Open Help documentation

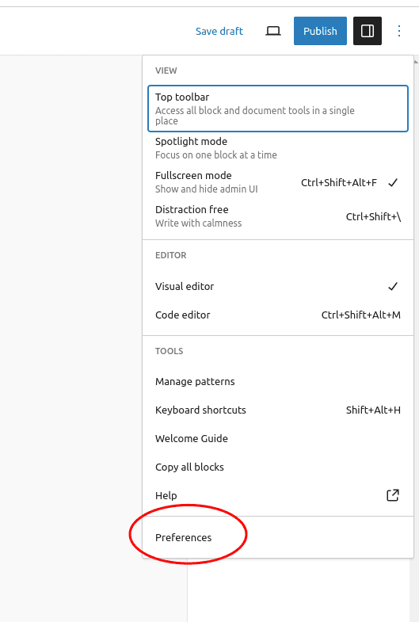(278, 495)
